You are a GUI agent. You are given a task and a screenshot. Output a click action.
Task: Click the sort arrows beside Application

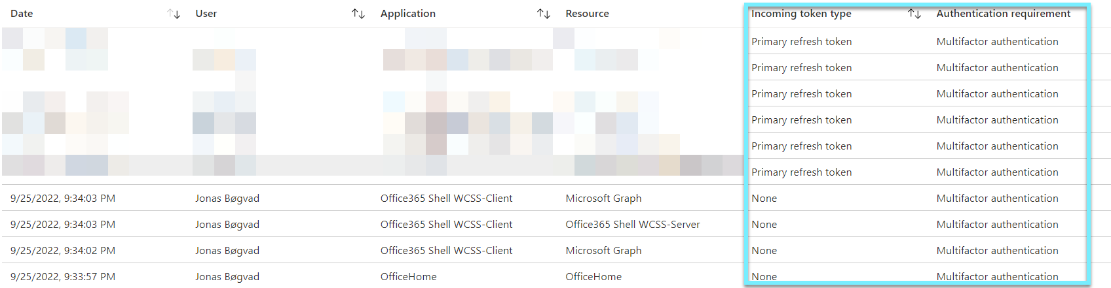click(x=544, y=14)
